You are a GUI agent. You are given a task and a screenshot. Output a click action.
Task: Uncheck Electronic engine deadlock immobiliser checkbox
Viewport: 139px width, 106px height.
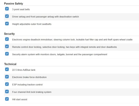point(7,39)
